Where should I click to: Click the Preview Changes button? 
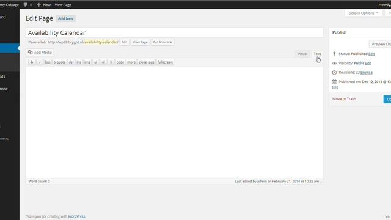point(380,44)
